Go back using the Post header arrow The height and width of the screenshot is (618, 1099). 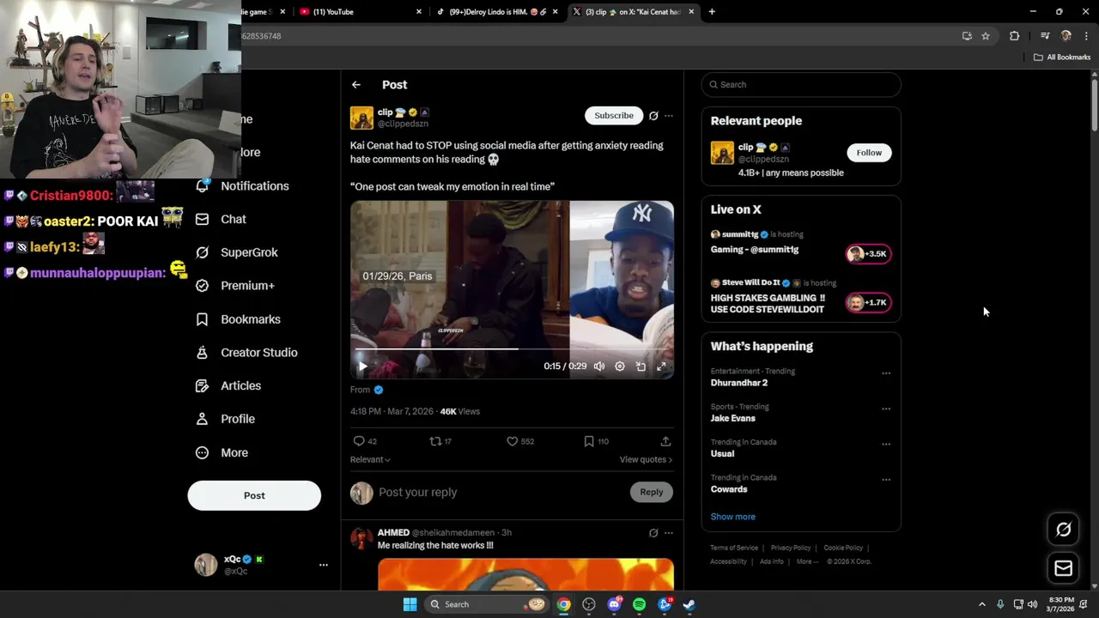356,85
